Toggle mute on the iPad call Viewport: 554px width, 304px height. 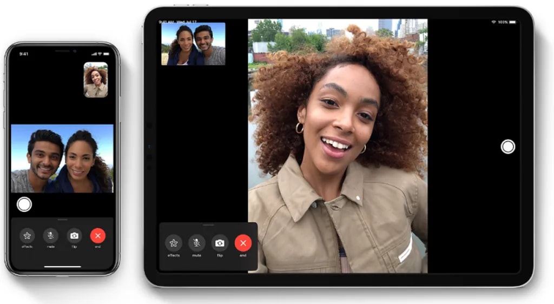coord(196,243)
